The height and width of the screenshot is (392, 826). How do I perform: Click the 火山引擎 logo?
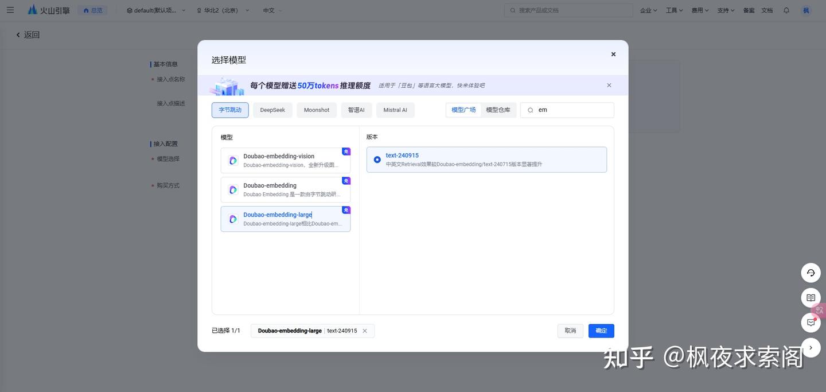[49, 10]
